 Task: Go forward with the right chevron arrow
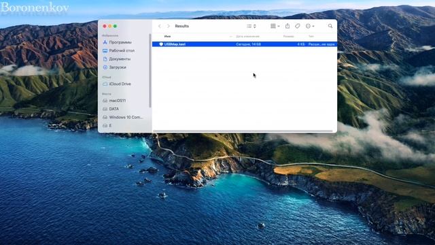[168, 26]
